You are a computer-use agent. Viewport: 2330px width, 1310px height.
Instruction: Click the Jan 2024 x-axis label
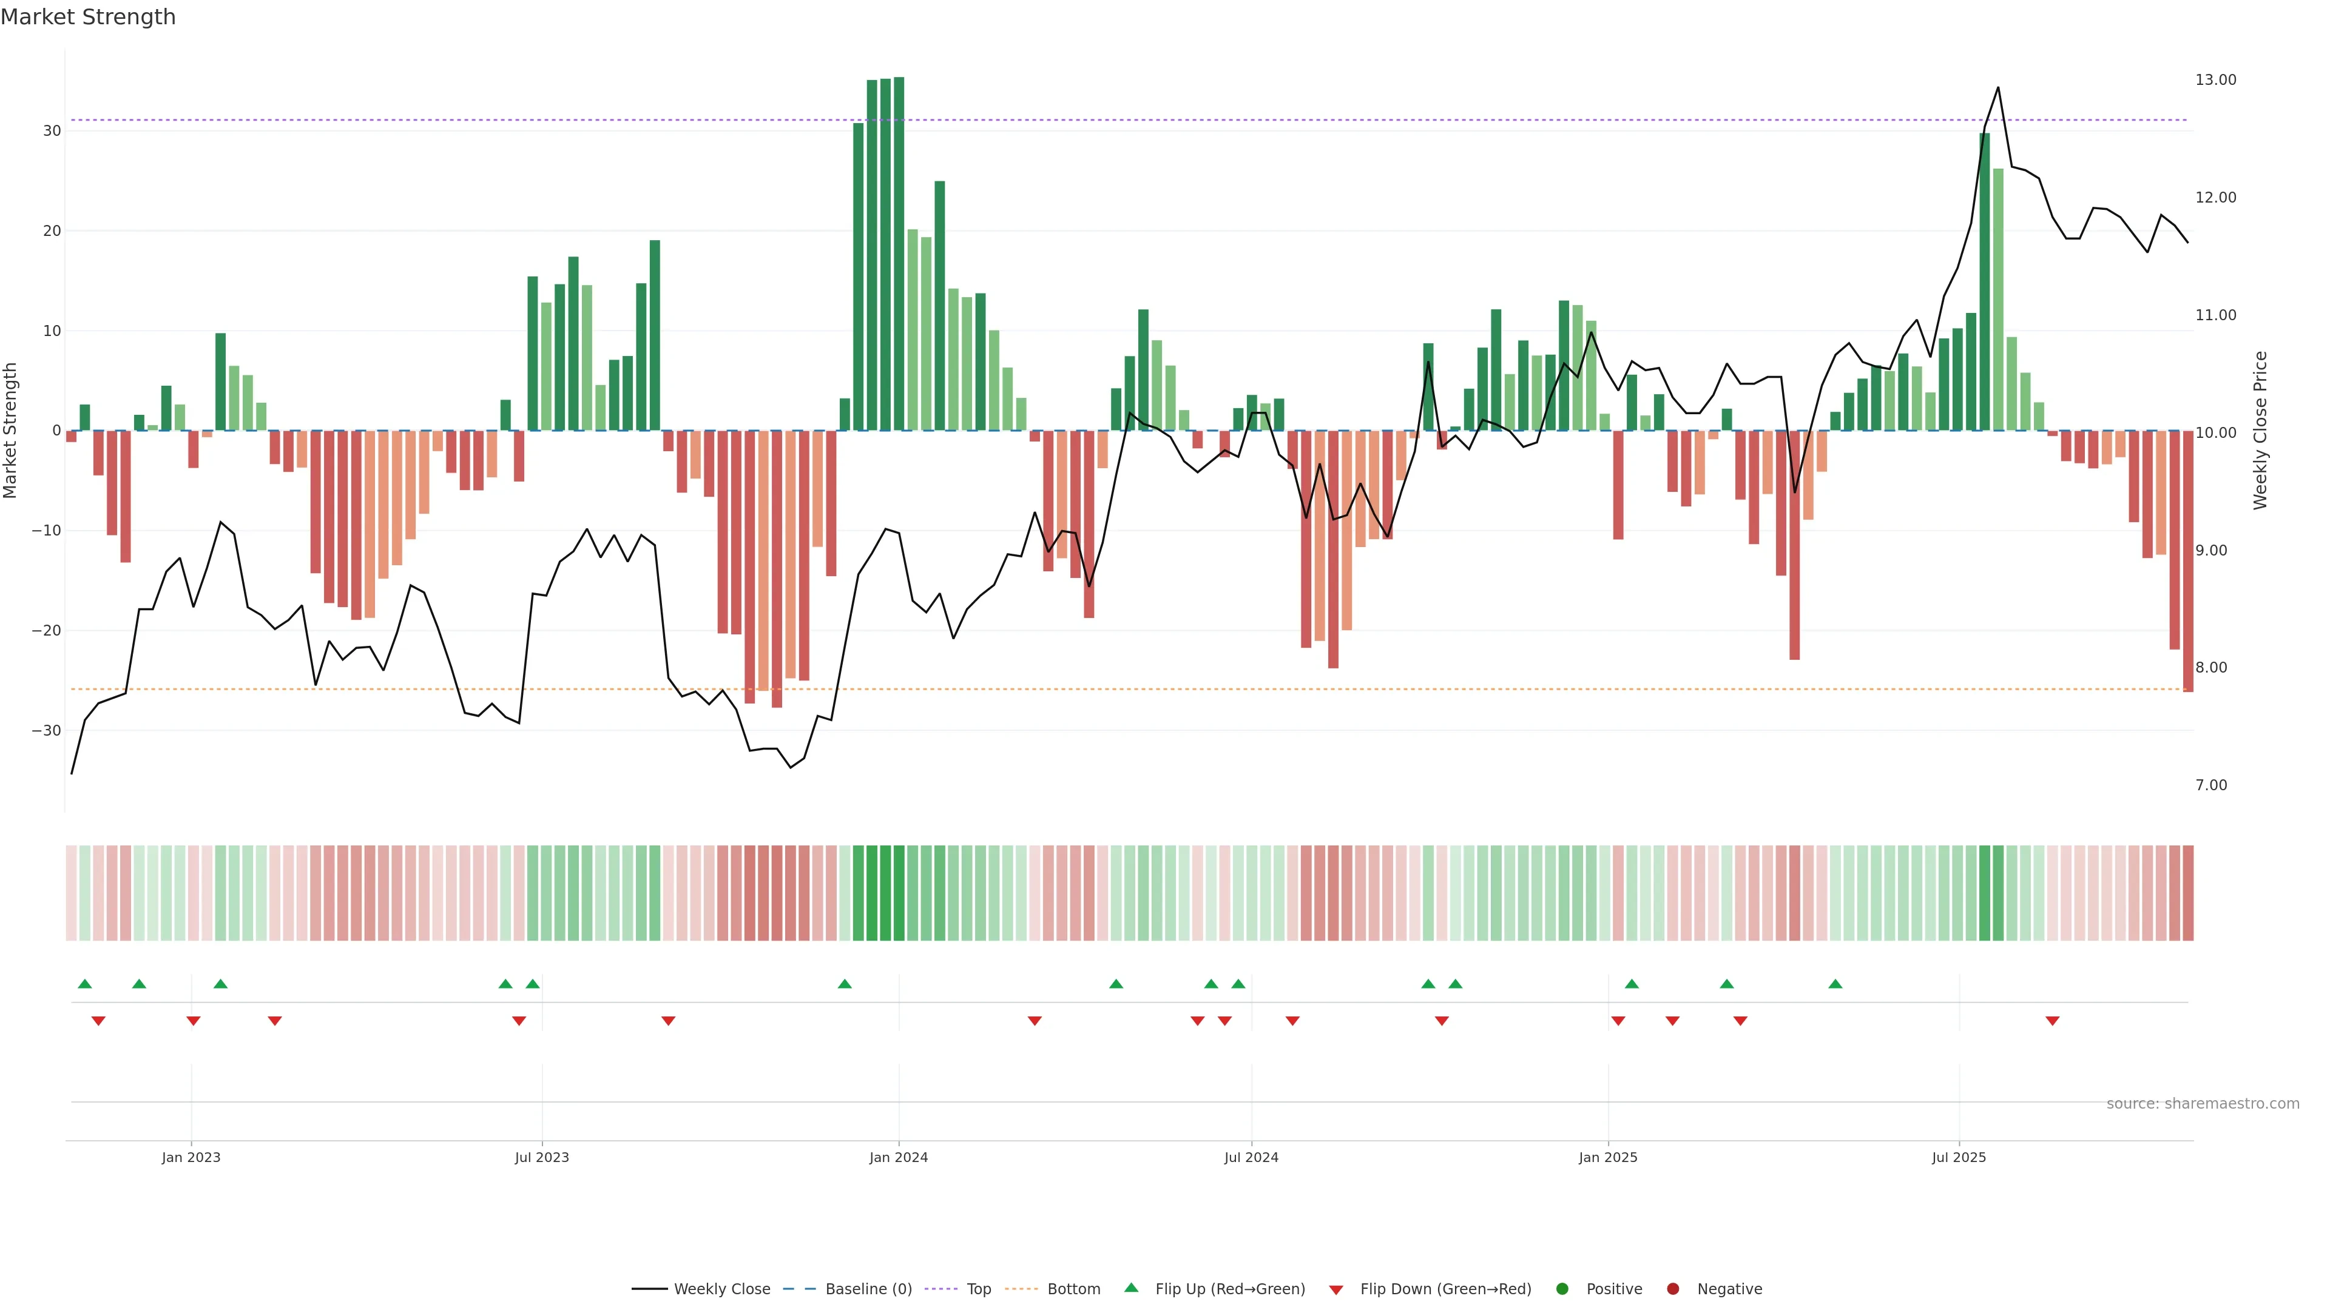[898, 1157]
